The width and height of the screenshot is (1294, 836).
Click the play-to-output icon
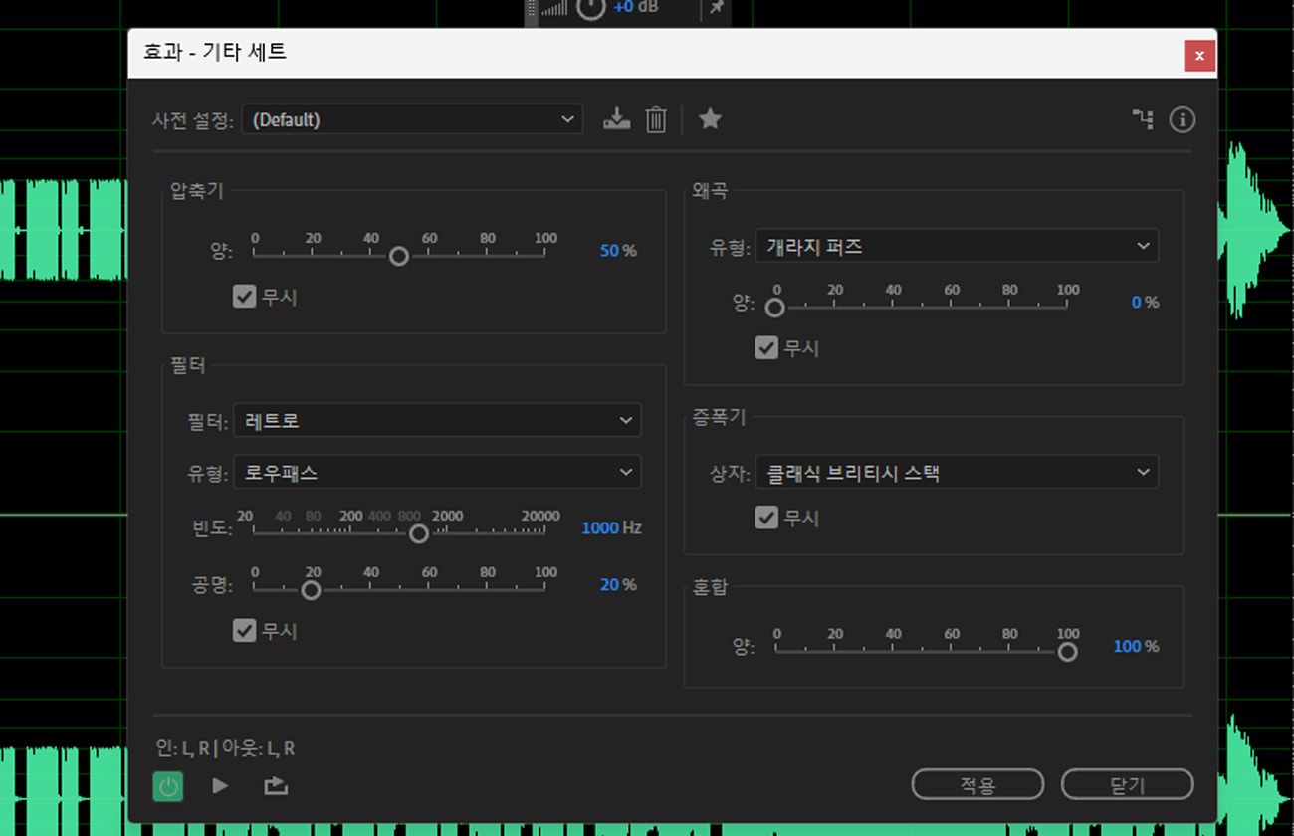tap(275, 785)
